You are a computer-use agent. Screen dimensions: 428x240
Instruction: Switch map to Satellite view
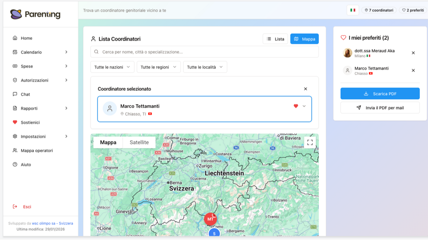pyautogui.click(x=139, y=143)
